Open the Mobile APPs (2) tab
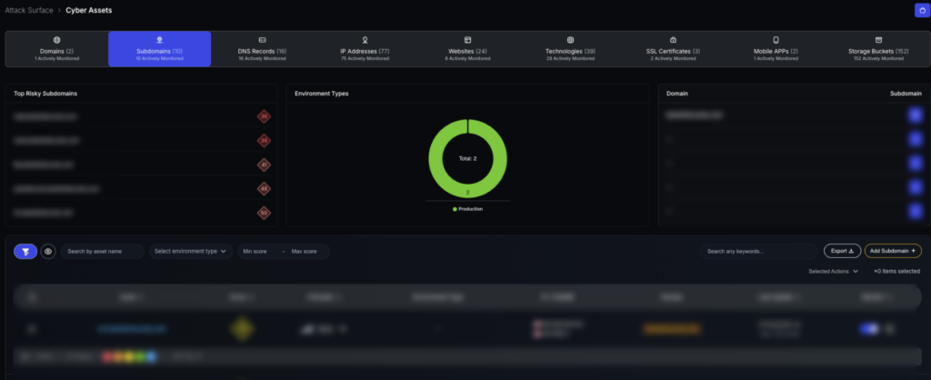Viewport: 931px width, 380px height. click(x=776, y=49)
